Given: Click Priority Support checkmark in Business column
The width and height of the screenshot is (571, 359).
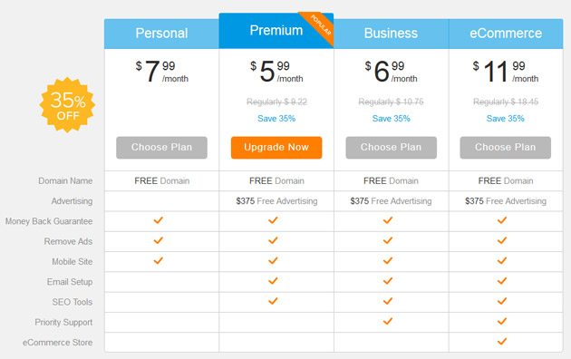Looking at the screenshot, I should [x=388, y=321].
